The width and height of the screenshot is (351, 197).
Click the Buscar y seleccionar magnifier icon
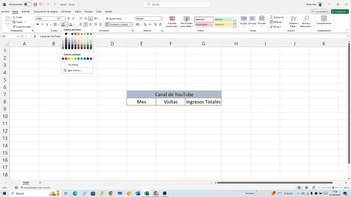tap(306, 18)
